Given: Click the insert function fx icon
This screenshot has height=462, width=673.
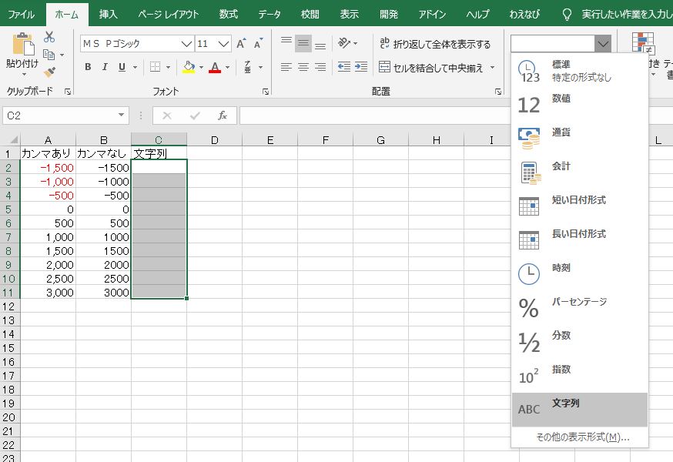Looking at the screenshot, I should [x=223, y=115].
